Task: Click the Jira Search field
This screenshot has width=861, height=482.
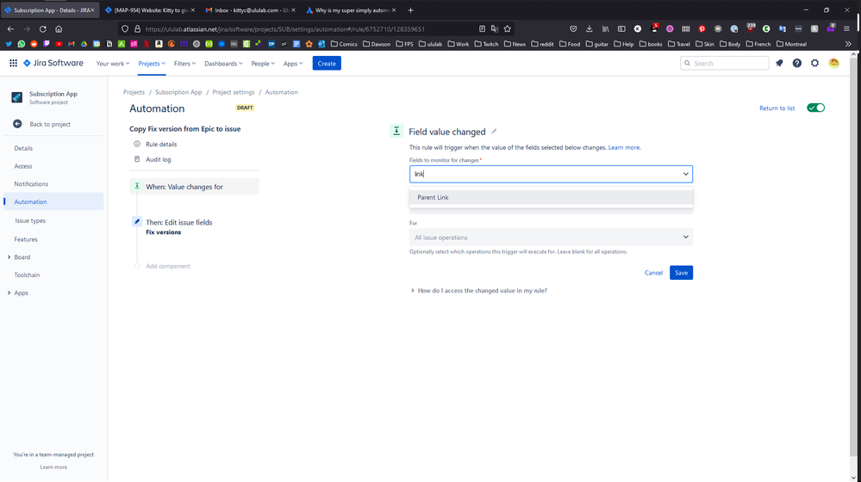Action: [x=724, y=63]
